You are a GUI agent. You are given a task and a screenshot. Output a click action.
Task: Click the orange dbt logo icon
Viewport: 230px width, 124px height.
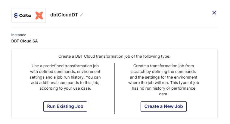click(x=39, y=16)
